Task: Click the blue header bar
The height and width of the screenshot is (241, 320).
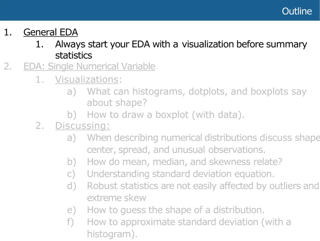Action: (160, 10)
